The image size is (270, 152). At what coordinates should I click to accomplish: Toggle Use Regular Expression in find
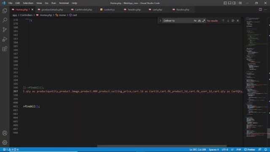point(204,21)
